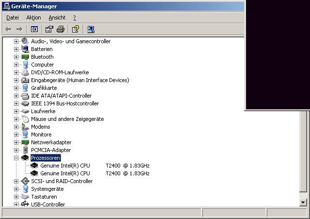Image resolution: width=310 pixels, height=219 pixels.
Task: Open the Help toolbar icon
Action: [x=76, y=29]
